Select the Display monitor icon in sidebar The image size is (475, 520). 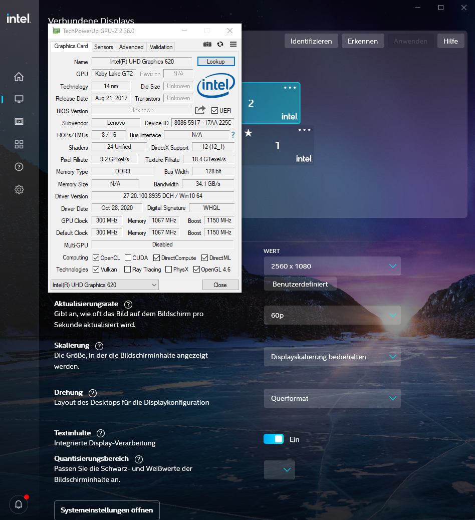pyautogui.click(x=19, y=99)
